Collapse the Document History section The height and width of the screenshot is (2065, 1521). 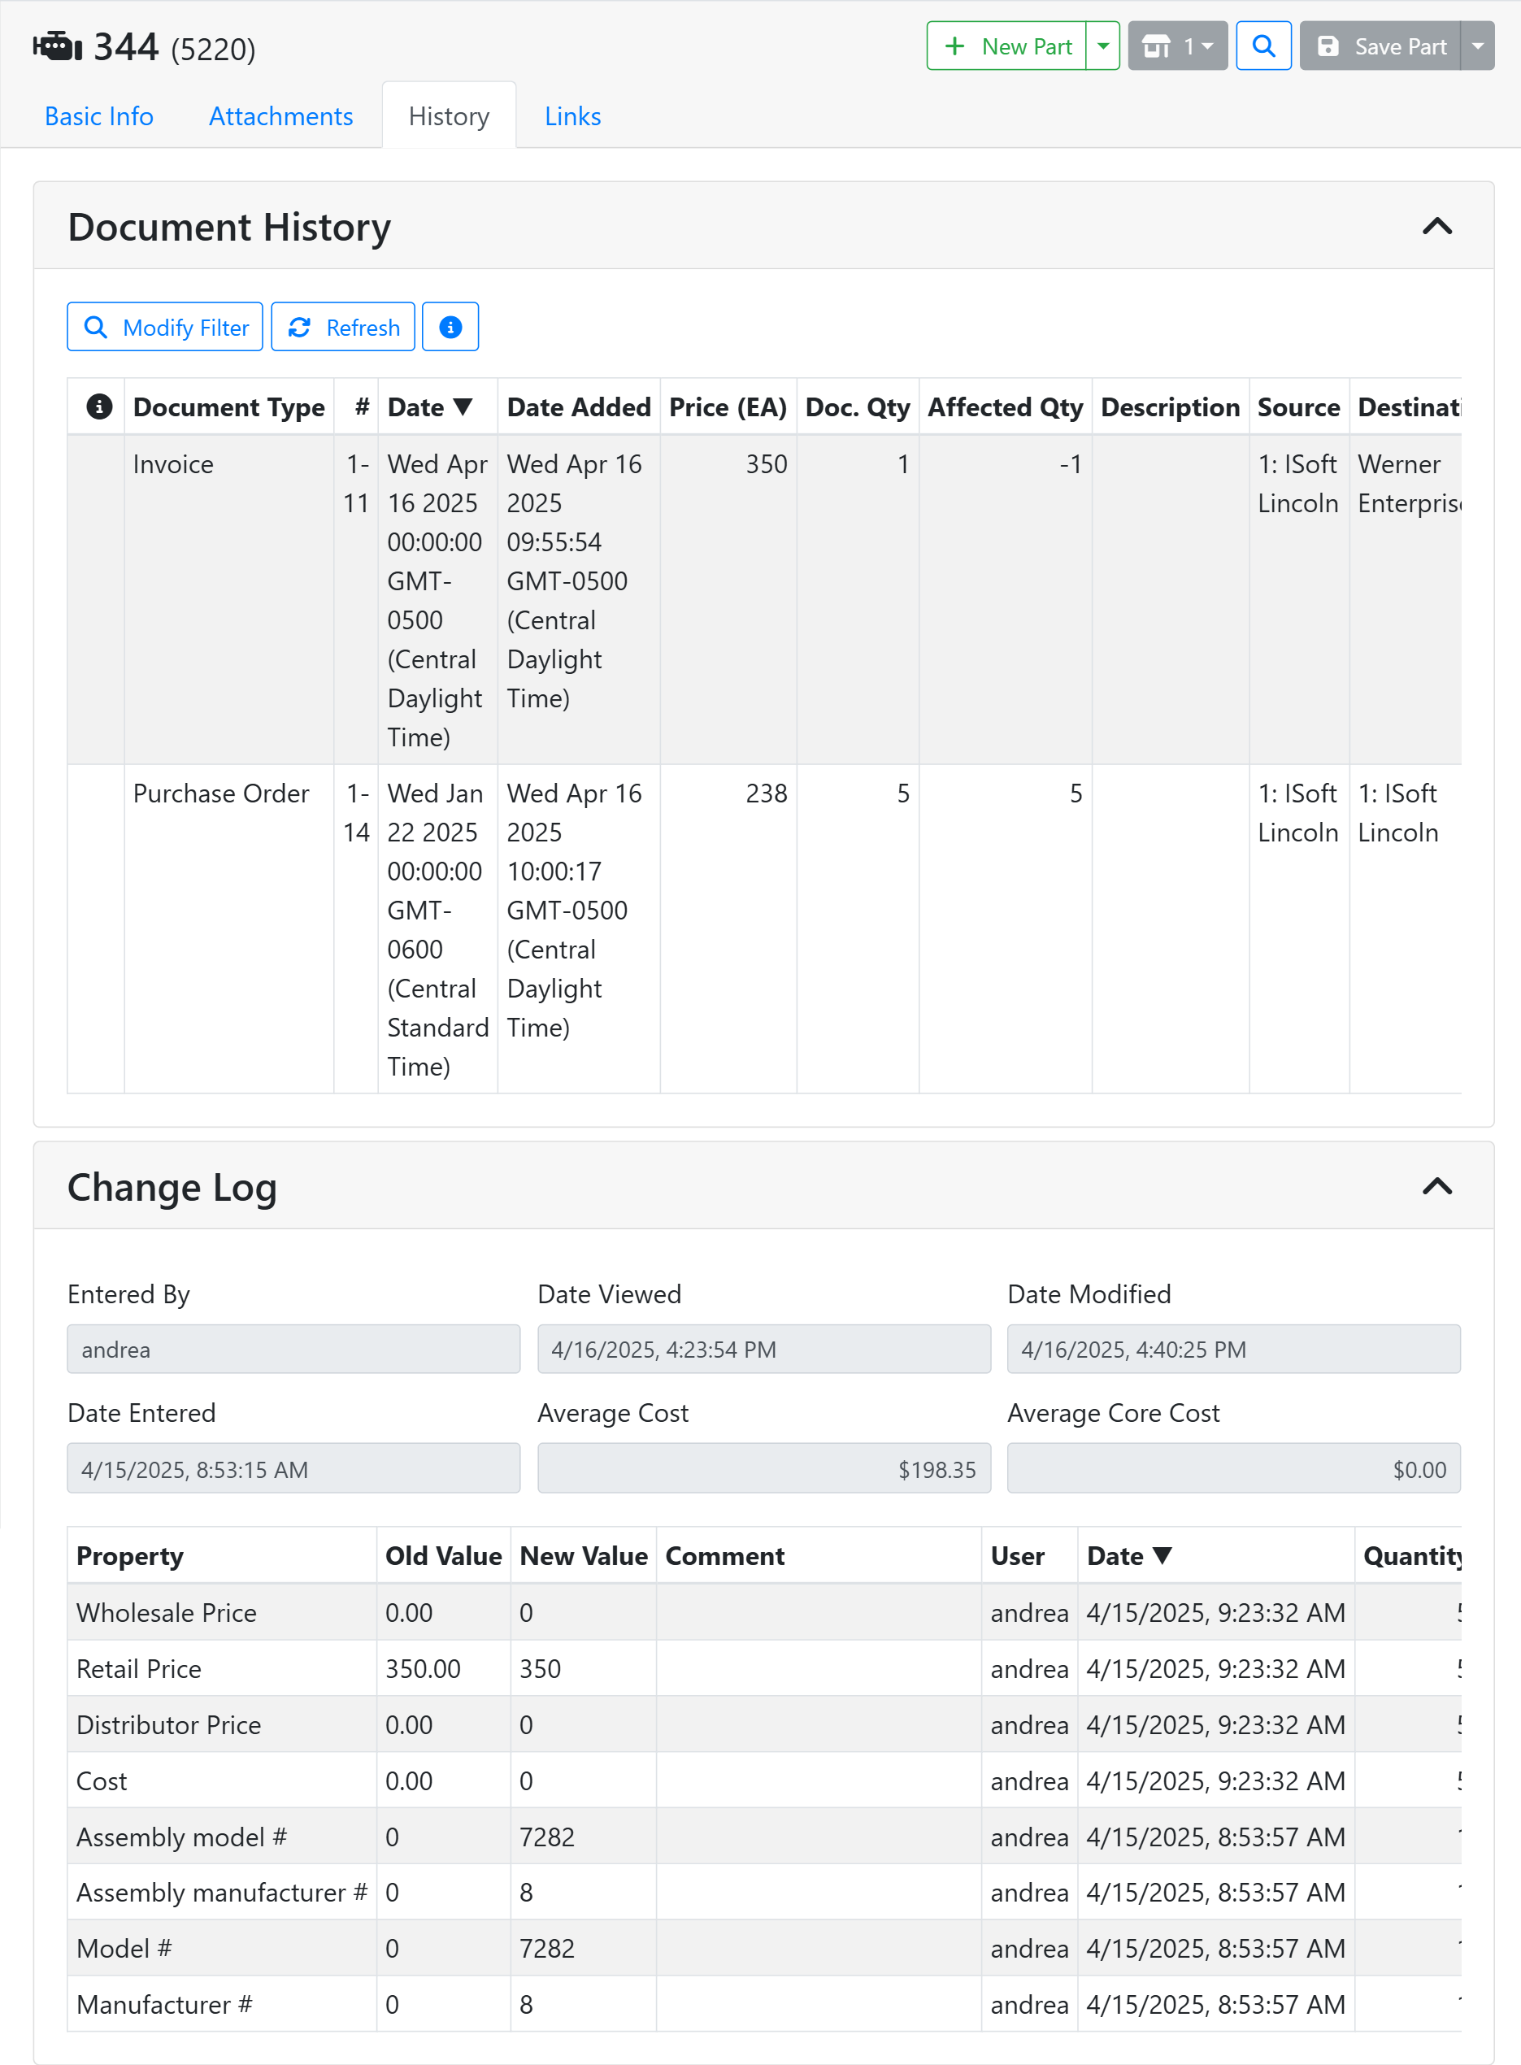(1436, 227)
